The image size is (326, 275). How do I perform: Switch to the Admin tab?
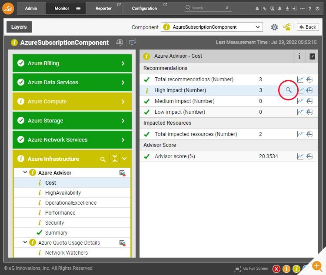point(31,9)
